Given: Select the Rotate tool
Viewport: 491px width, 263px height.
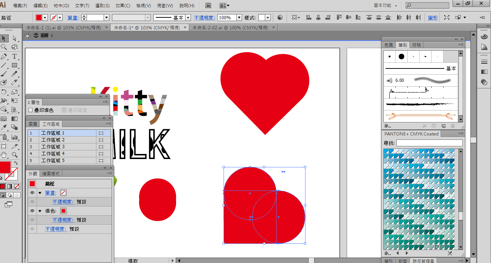Looking at the screenshot, I should point(4,92).
